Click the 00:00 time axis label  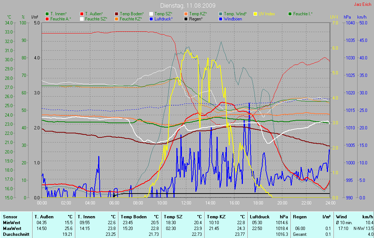tap(42, 203)
